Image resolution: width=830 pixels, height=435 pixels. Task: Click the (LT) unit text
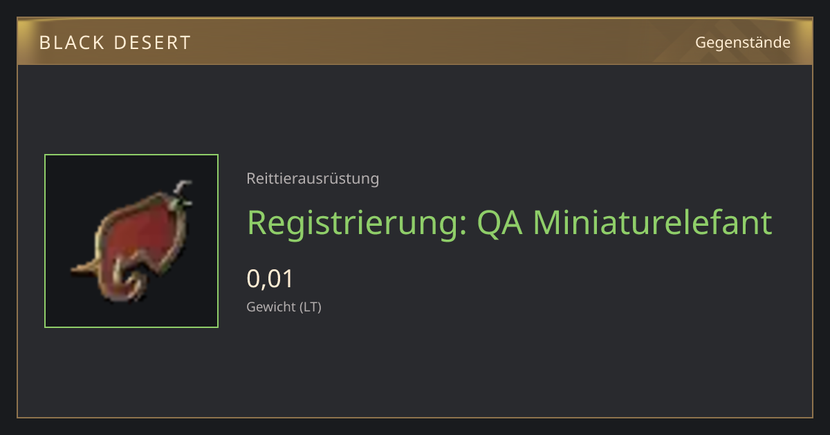click(x=310, y=307)
